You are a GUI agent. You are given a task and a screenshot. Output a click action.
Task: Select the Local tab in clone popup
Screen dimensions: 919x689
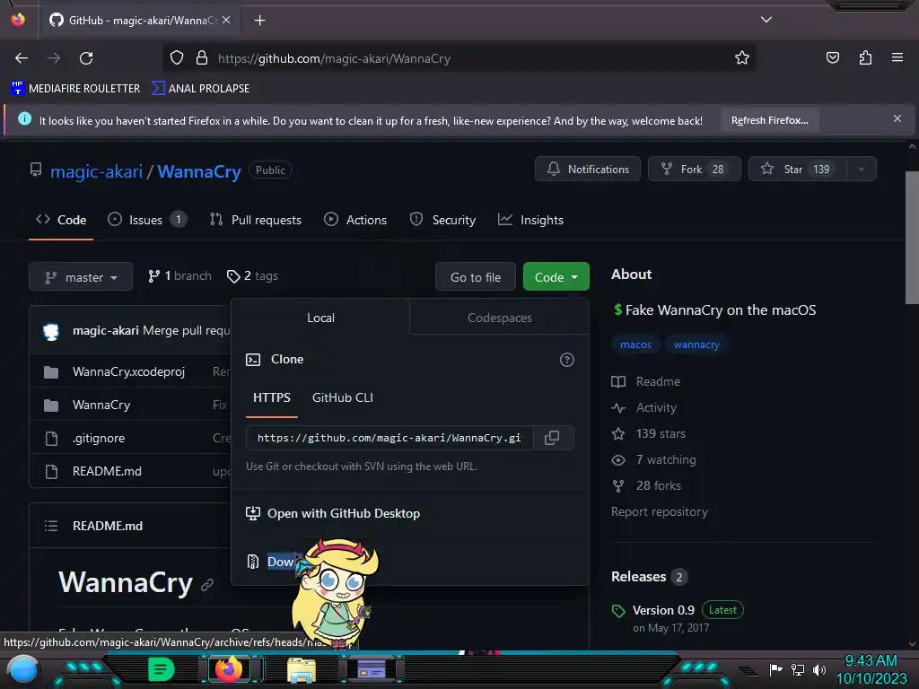pyautogui.click(x=320, y=318)
